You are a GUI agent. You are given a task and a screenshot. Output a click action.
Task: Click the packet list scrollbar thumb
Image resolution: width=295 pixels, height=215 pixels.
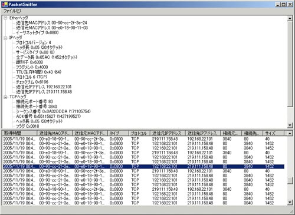(290, 181)
